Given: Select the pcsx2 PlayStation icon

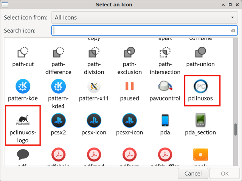Looking at the screenshot, I should point(58,120).
